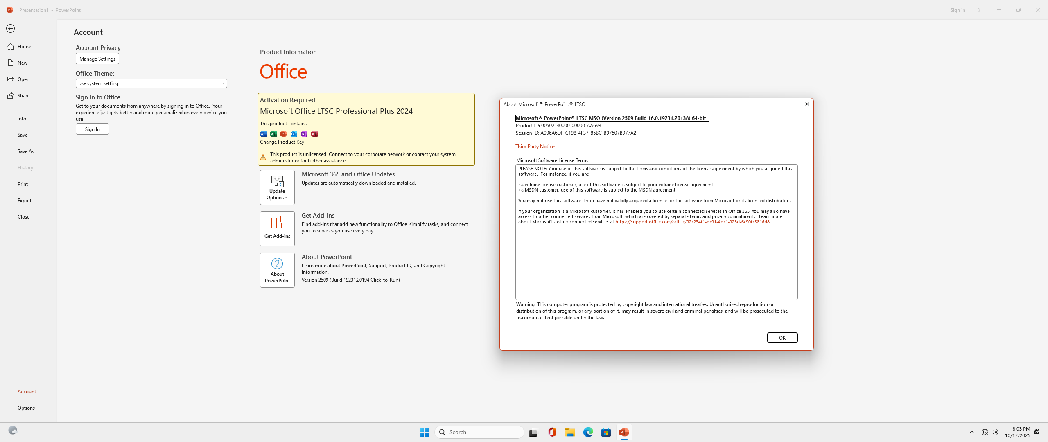The height and width of the screenshot is (442, 1048).
Task: Open the Third Party Notices link
Action: pyautogui.click(x=535, y=147)
